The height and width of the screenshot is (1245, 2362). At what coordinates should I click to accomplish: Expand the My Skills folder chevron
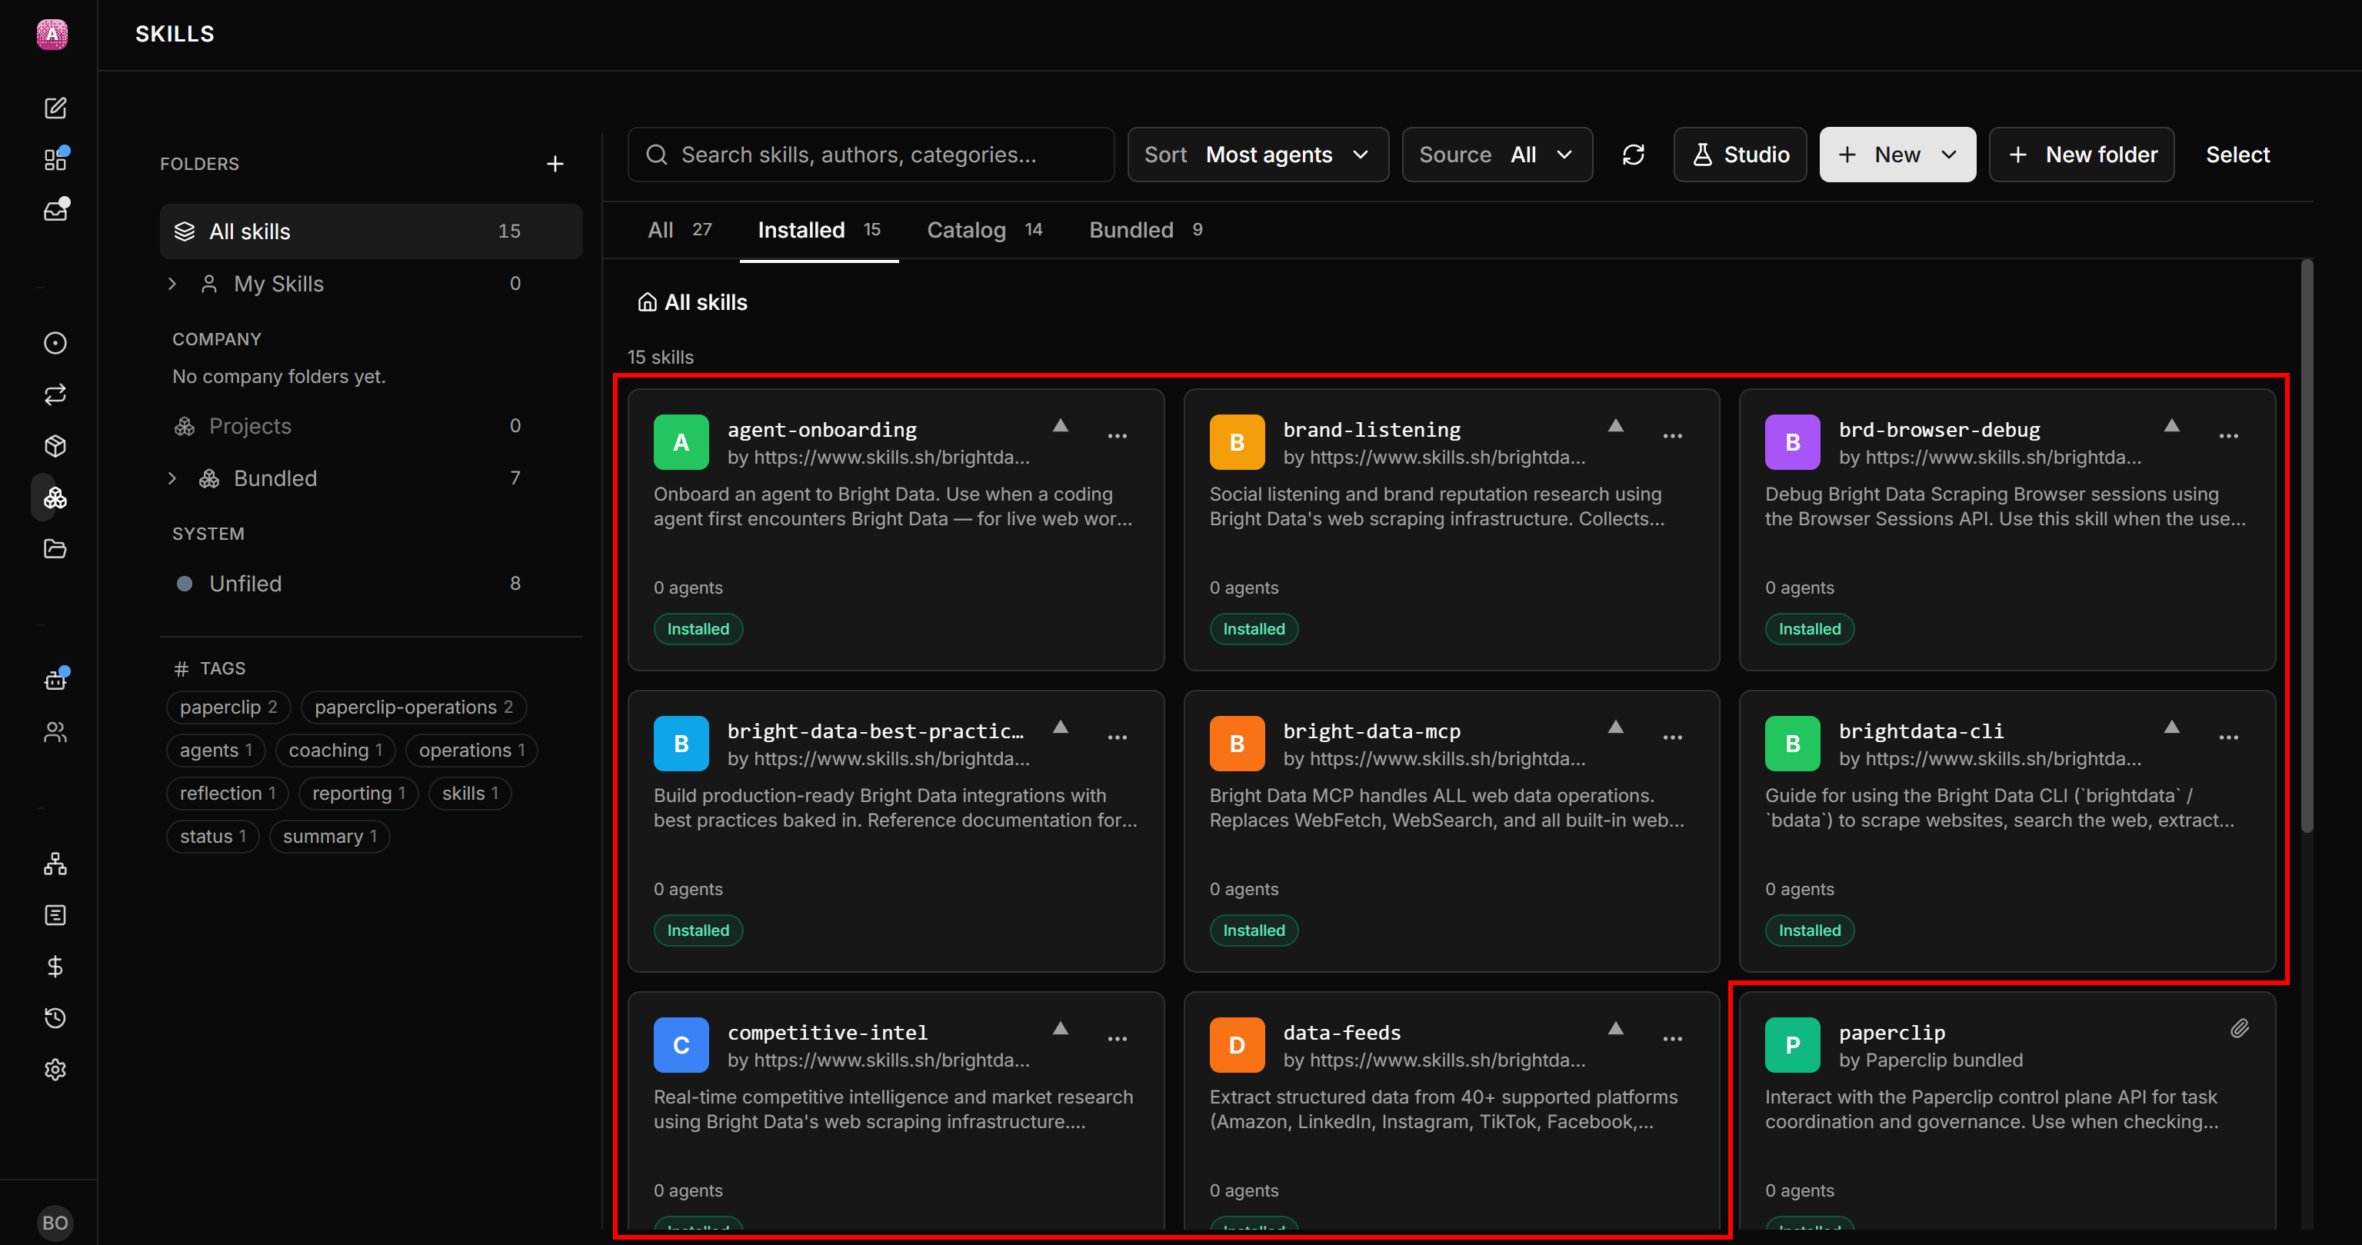coord(172,285)
